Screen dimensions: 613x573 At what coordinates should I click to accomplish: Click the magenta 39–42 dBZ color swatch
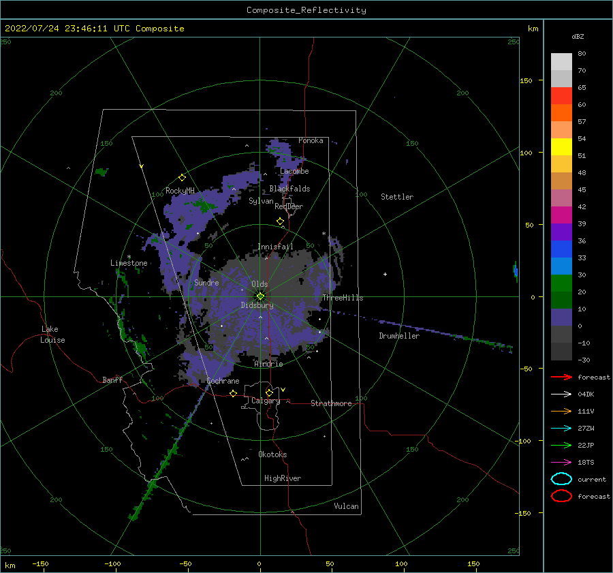pos(561,215)
